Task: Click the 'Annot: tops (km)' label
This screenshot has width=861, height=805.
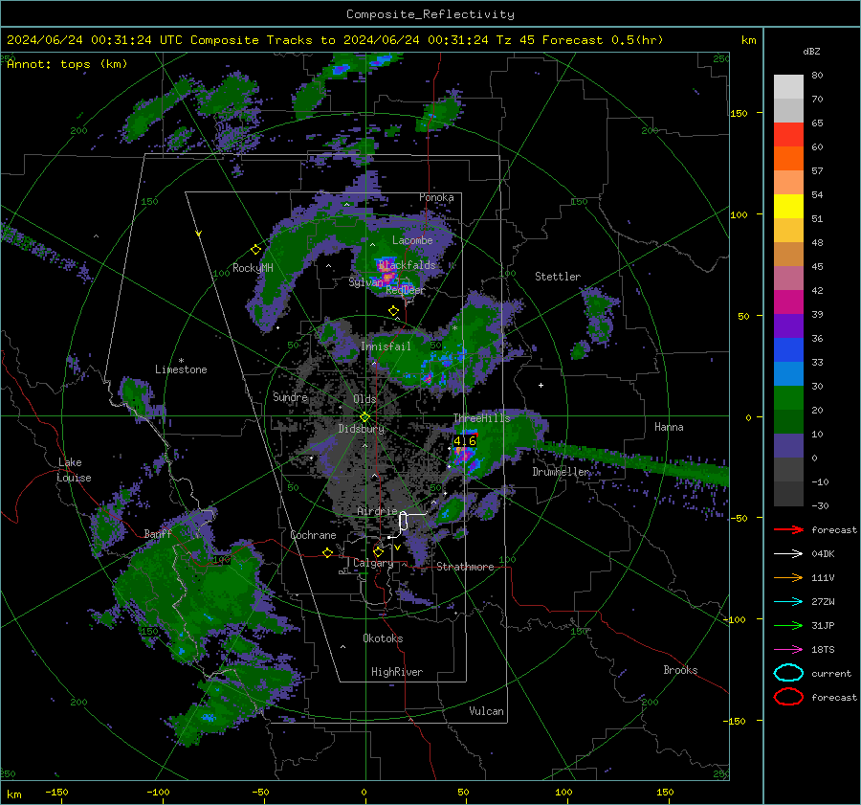Action: coord(67,64)
